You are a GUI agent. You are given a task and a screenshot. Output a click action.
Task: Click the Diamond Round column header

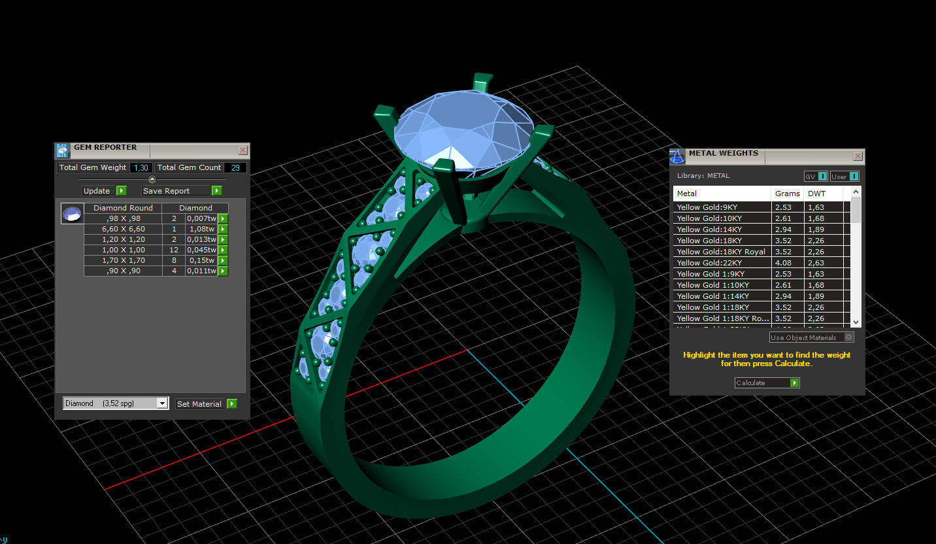coord(123,208)
